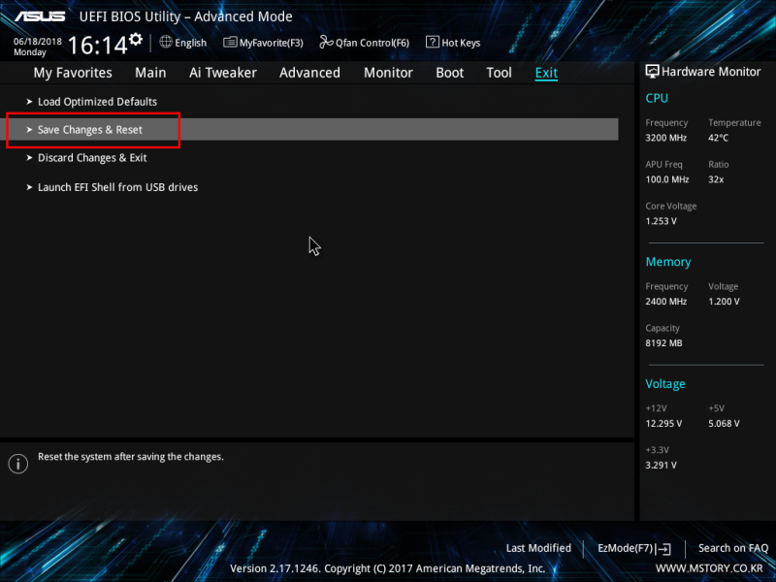Choose Discard Changes & Exit
The height and width of the screenshot is (582, 776).
point(92,158)
